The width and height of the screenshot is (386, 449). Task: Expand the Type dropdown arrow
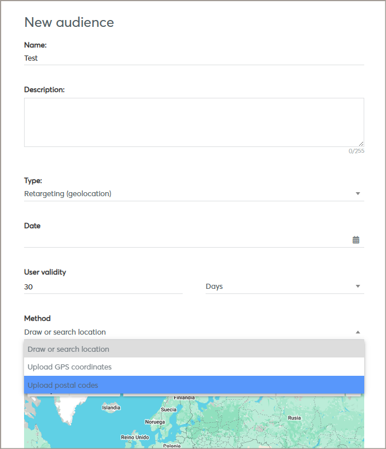coord(358,194)
